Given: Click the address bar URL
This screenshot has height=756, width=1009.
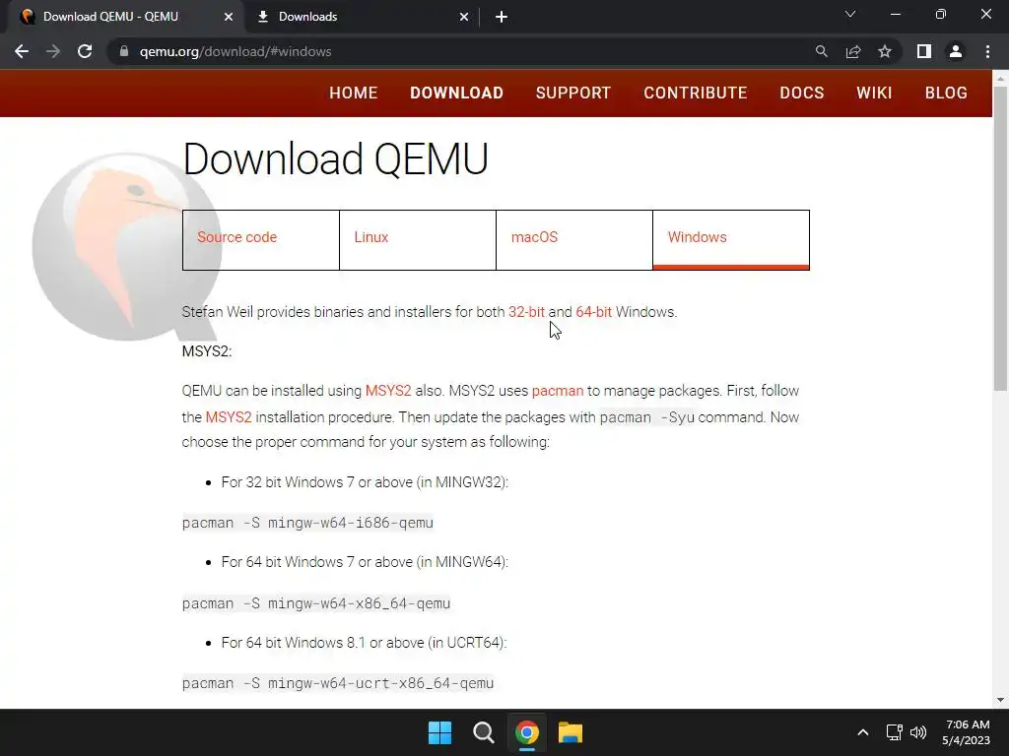Looking at the screenshot, I should point(235,51).
